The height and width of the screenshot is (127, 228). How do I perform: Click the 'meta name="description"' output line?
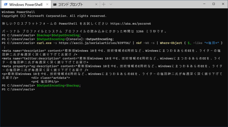click(111, 53)
